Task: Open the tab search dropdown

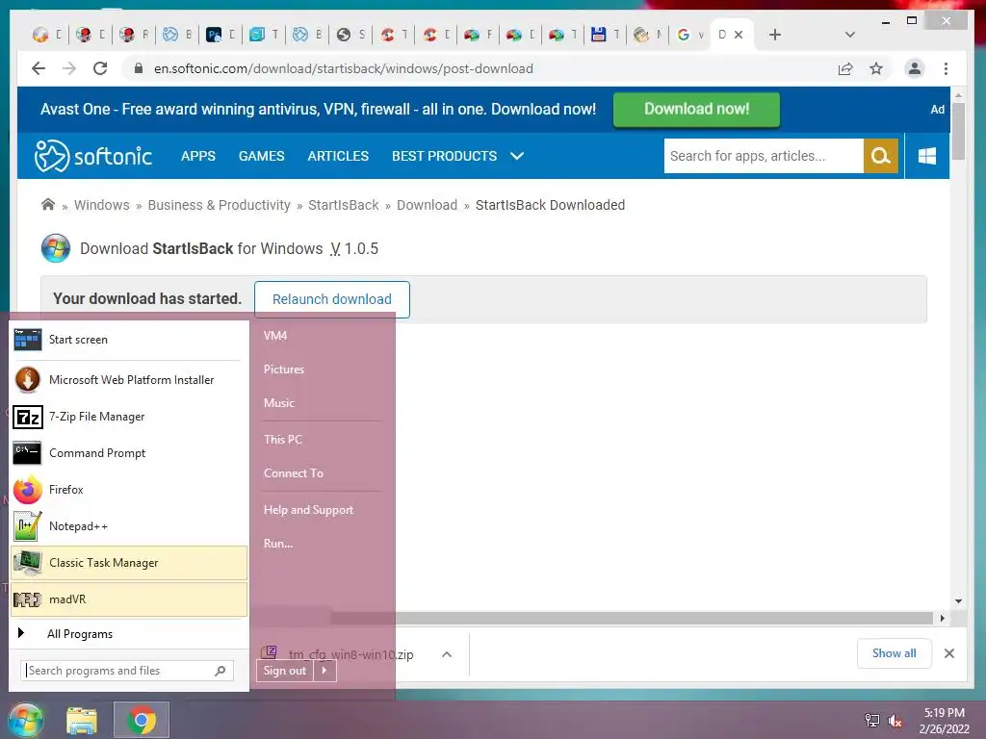Action: tap(849, 35)
